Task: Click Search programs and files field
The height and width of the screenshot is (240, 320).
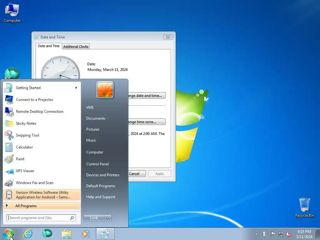Action: click(41, 218)
